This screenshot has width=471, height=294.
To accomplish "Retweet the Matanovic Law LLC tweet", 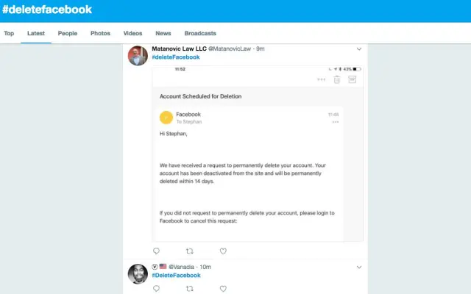I will point(189,251).
